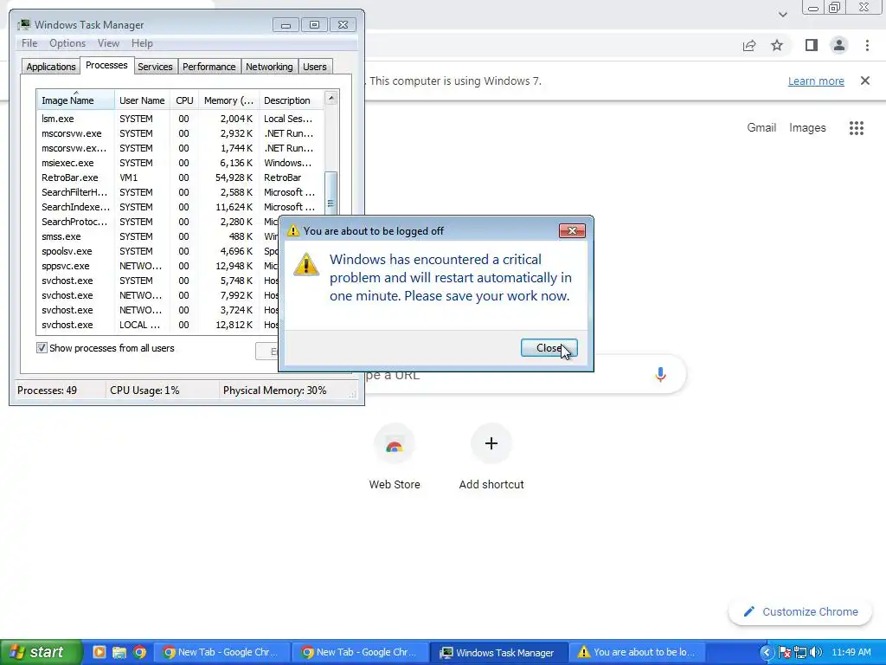The image size is (886, 665).
Task: Open the Chrome profile avatar icon
Action: click(x=839, y=45)
